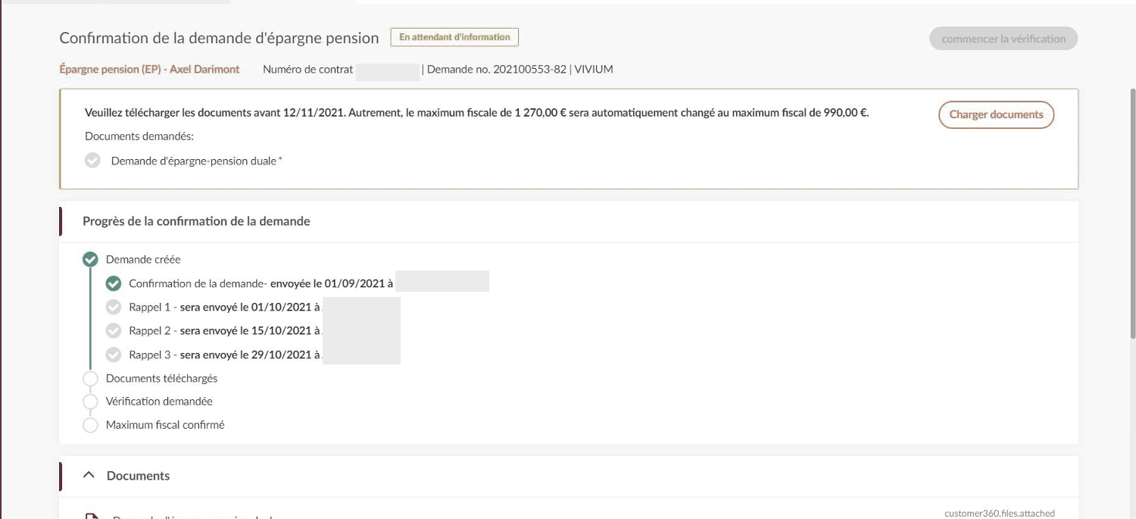Click the grey Rappel 2 check icon

[x=114, y=330]
